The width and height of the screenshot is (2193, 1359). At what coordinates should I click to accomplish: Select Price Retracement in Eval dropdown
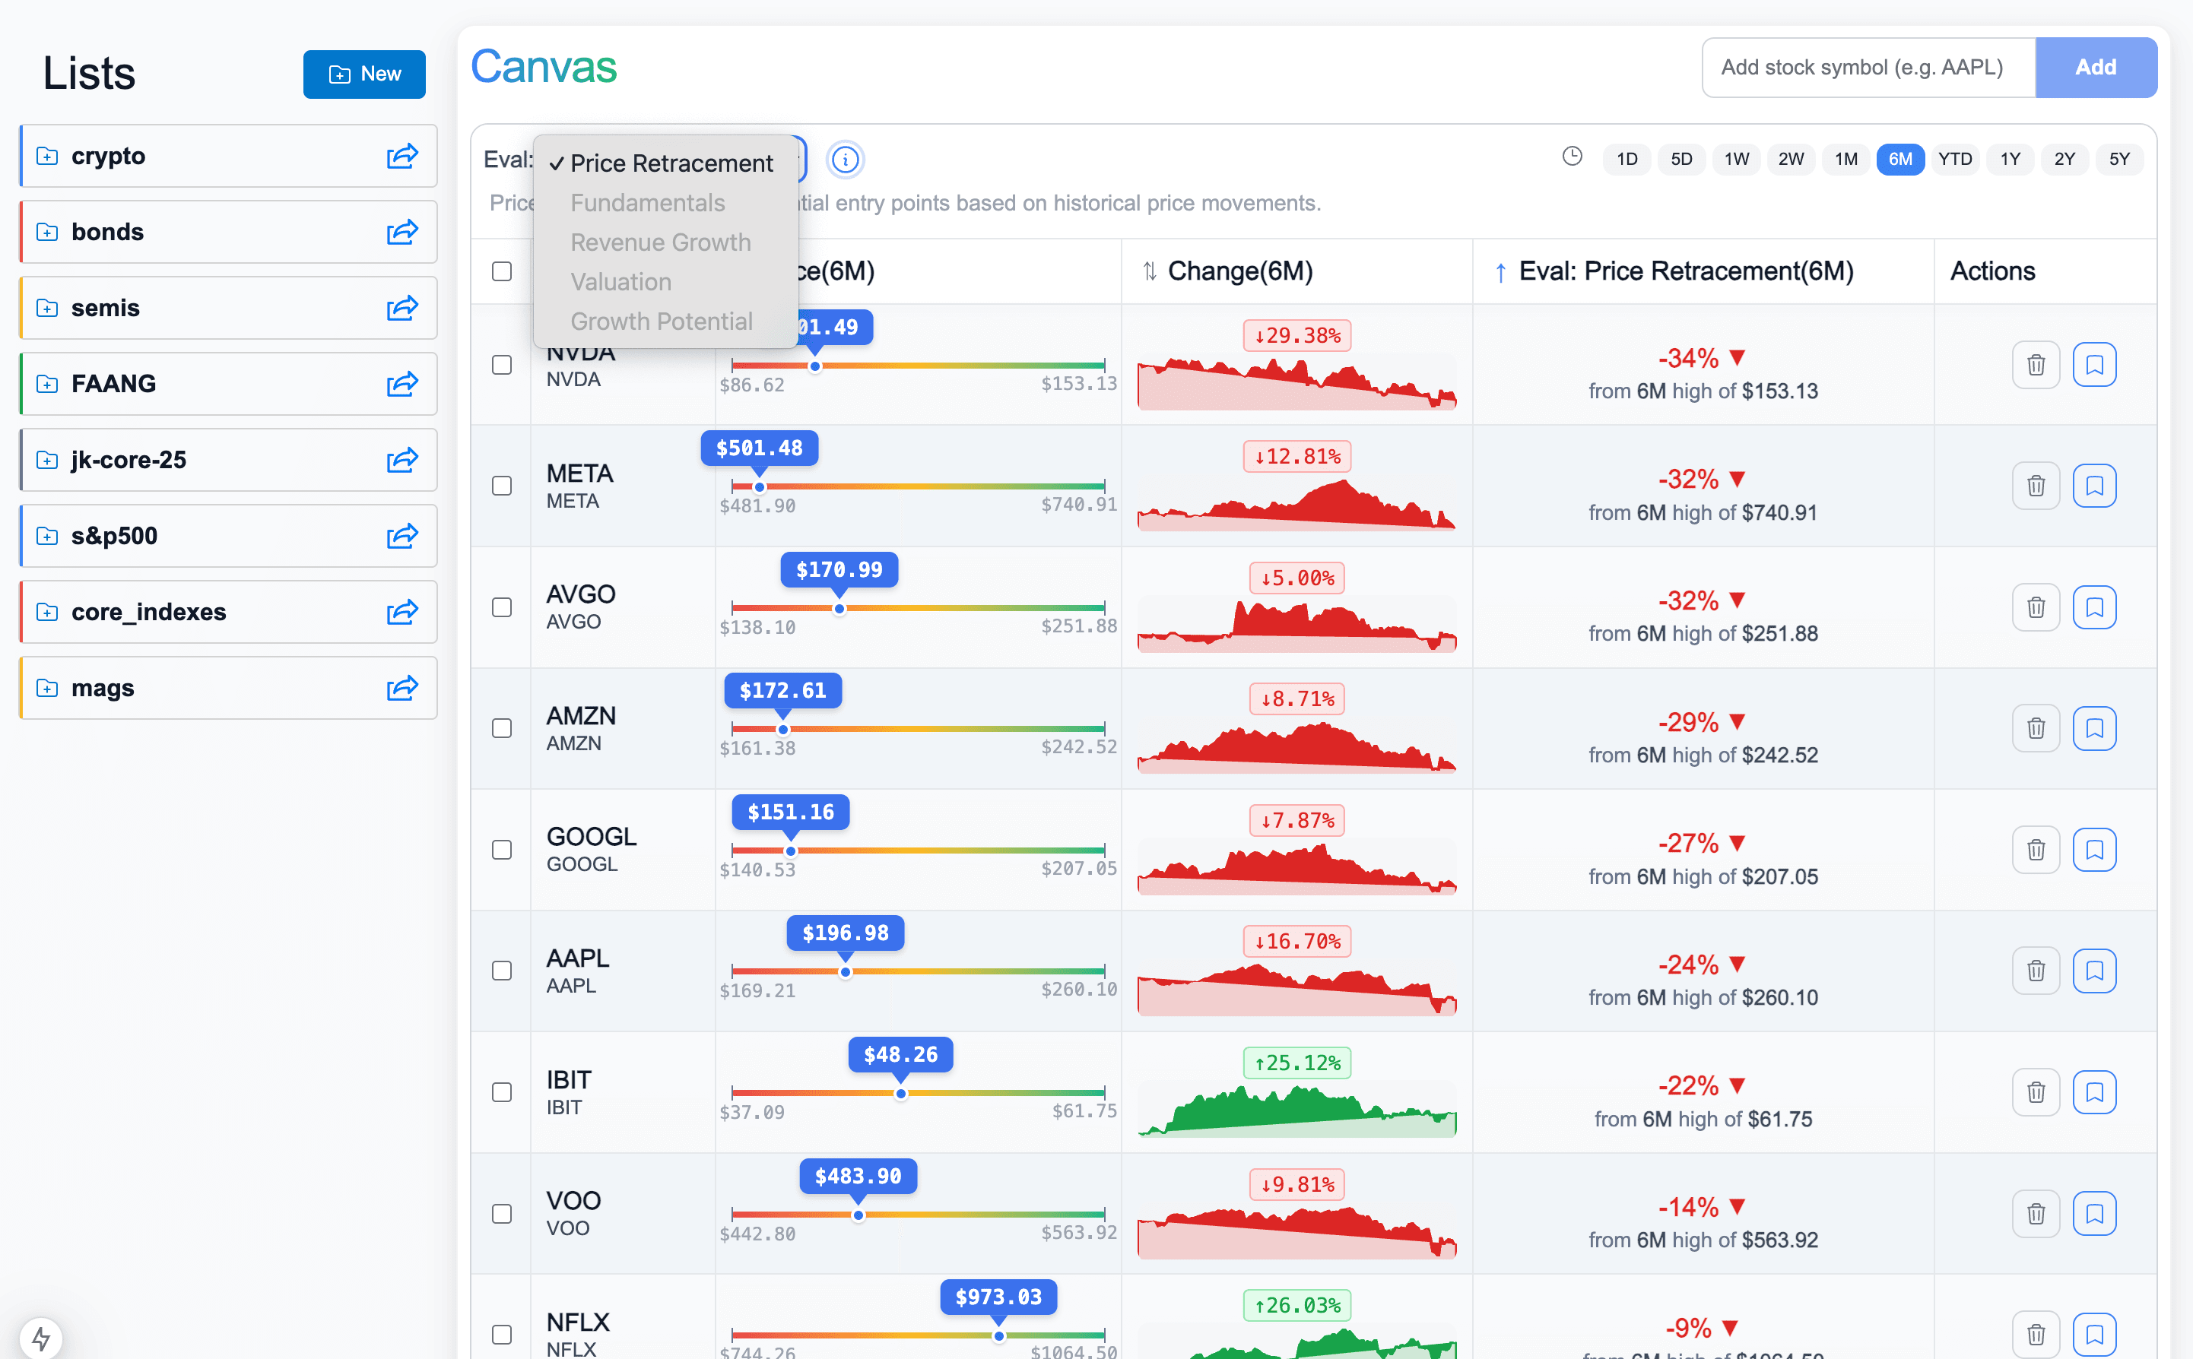665,163
